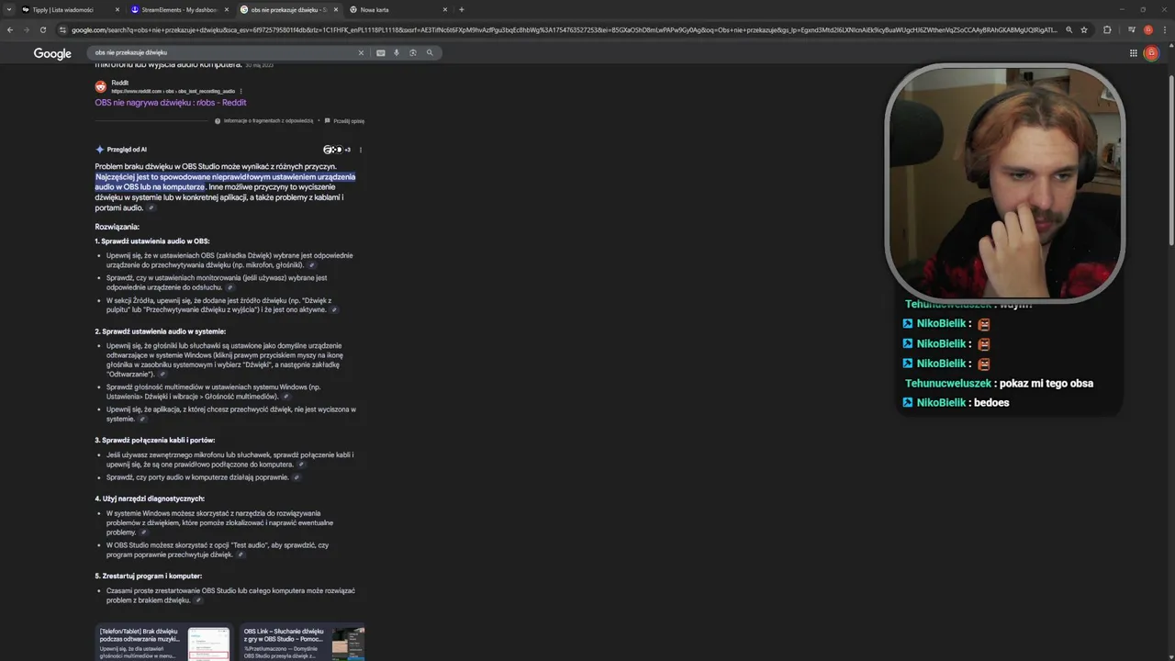The image size is (1175, 661).
Task: Click the browser forward arrow
Action: [26, 29]
